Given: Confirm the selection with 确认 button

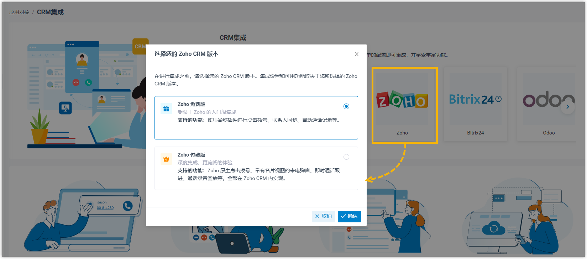Looking at the screenshot, I should click(349, 216).
